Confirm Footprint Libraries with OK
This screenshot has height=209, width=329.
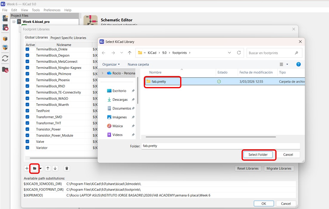[x=264, y=204]
